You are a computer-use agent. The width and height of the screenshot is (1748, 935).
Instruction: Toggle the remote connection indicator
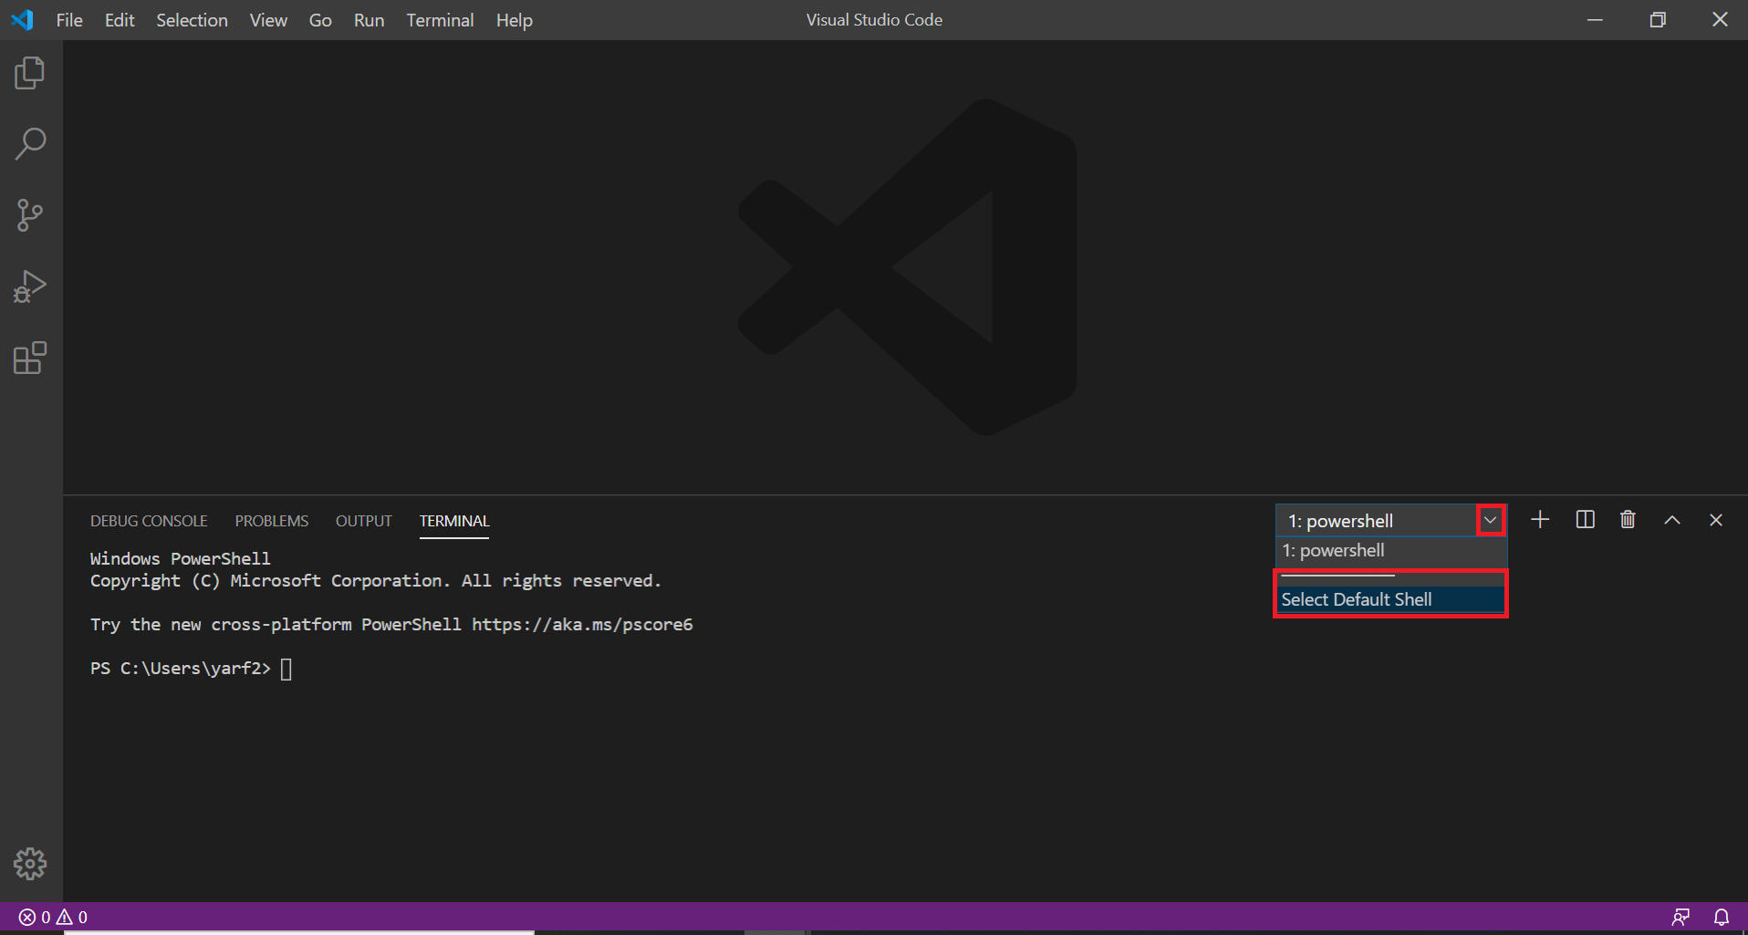pos(1681,917)
